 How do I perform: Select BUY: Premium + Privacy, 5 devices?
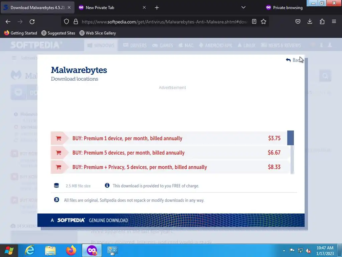coord(140,167)
